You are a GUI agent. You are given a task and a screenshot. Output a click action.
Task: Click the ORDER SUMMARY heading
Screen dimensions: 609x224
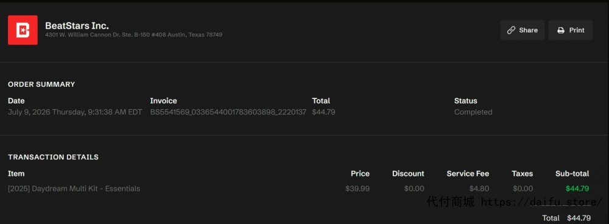pyautogui.click(x=41, y=84)
